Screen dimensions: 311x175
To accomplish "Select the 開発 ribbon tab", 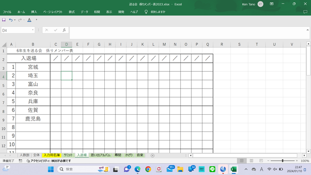I will 121,12.
